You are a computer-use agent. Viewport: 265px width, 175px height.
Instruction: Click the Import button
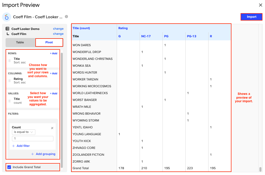pyautogui.click(x=251, y=17)
